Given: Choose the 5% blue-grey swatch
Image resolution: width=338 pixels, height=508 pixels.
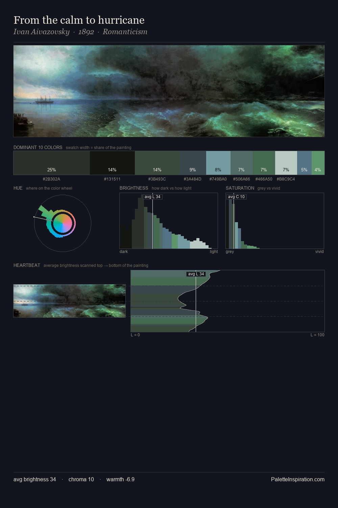Looking at the screenshot, I should tap(304, 163).
